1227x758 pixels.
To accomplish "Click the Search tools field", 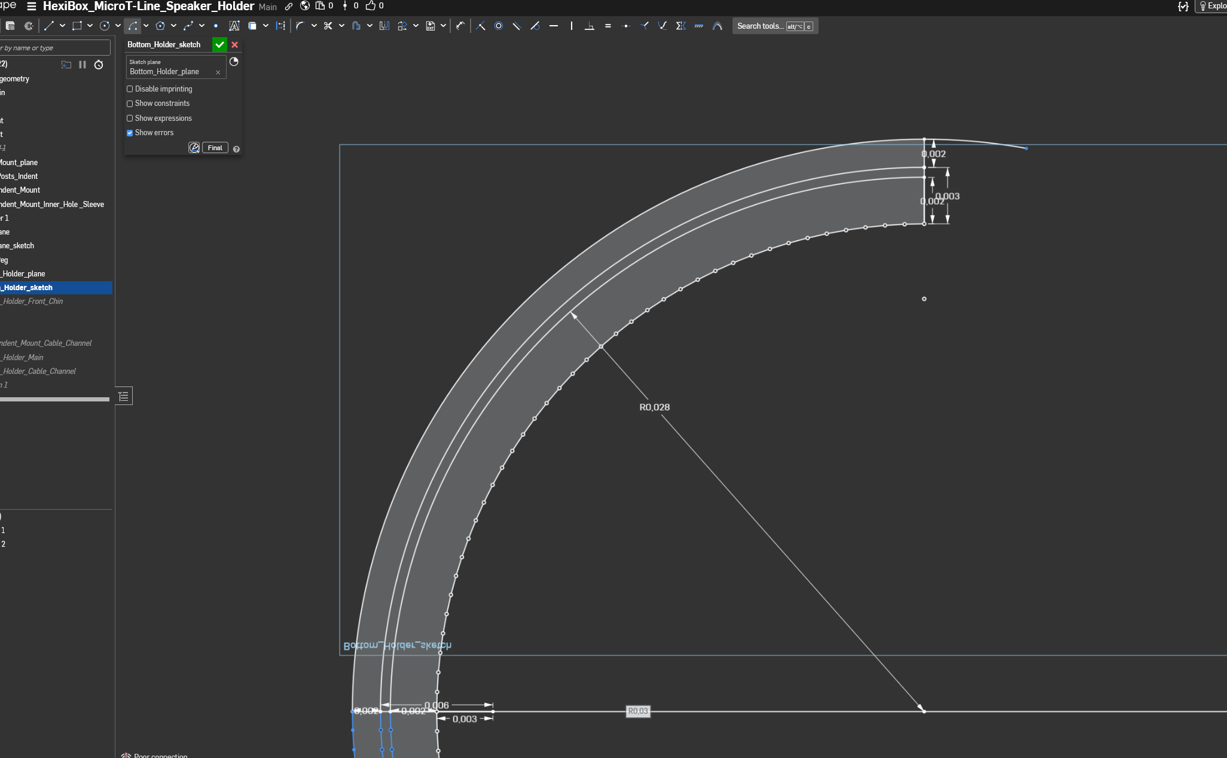I will coord(760,26).
